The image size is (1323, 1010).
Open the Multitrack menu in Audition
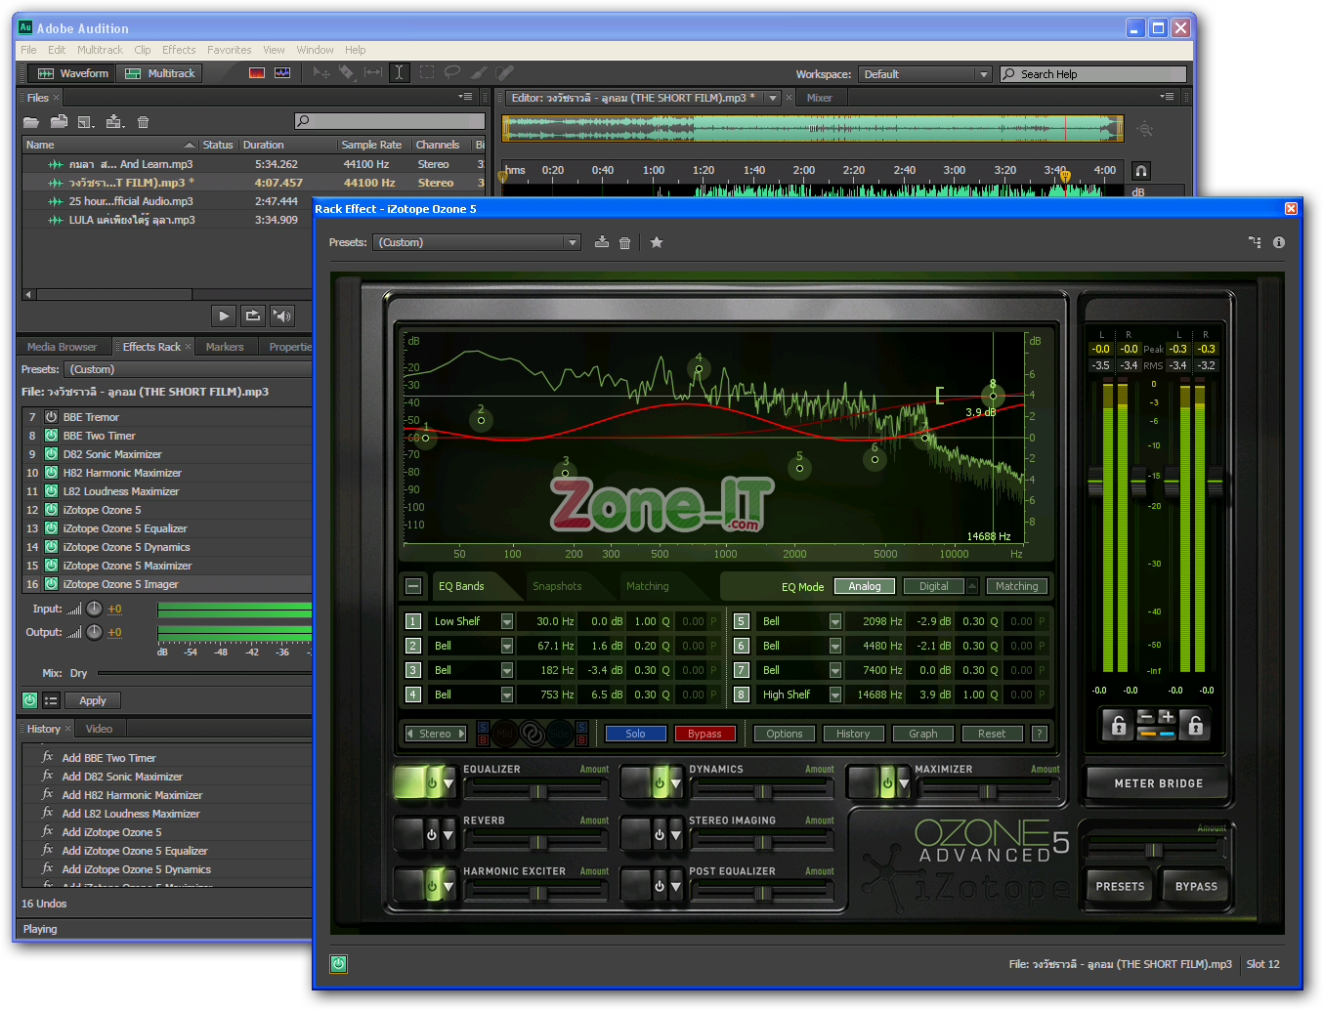pyautogui.click(x=100, y=50)
